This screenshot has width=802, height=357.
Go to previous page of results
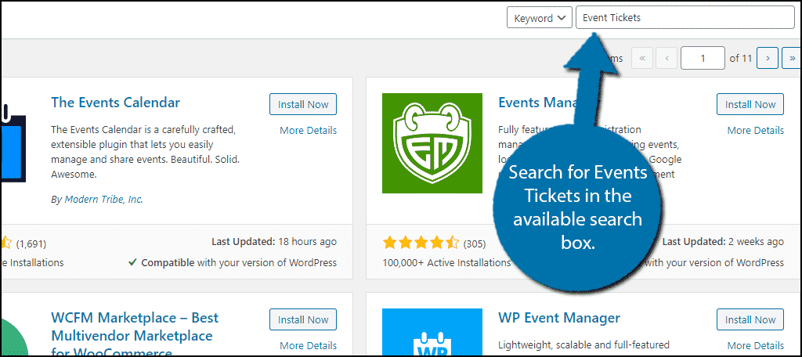click(667, 58)
